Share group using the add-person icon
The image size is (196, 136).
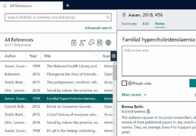(82, 43)
